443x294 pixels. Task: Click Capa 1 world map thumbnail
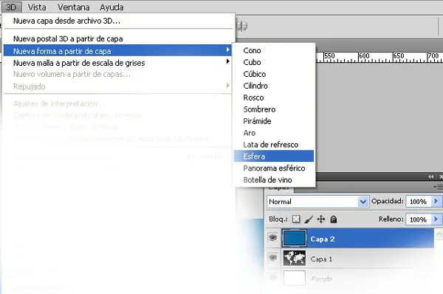(295, 258)
